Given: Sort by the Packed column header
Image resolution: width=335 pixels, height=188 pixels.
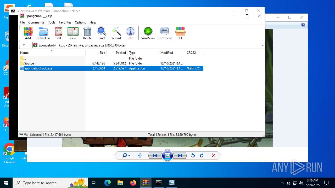Looking at the screenshot, I should [117, 52].
